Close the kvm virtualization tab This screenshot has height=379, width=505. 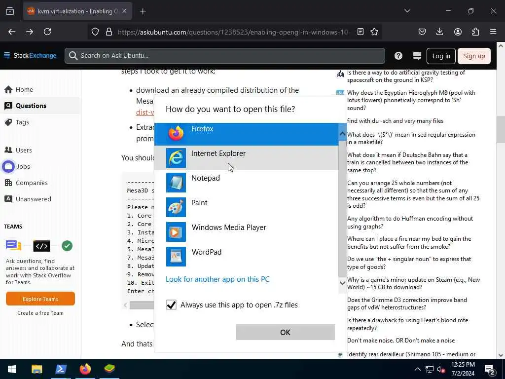click(124, 11)
